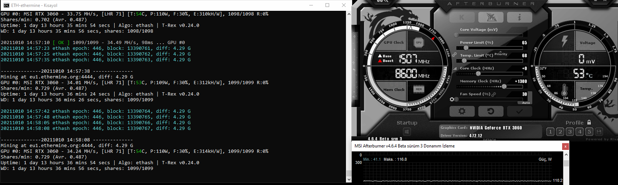Viewport: 618px width, 185px height.
Task: Click the 8600 MHz memory readout
Action: [412, 74]
